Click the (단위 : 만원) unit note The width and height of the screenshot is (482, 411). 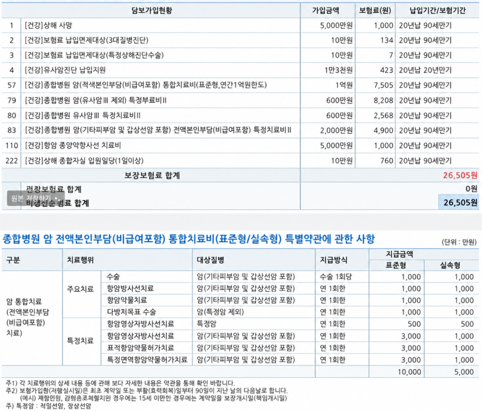point(459,242)
